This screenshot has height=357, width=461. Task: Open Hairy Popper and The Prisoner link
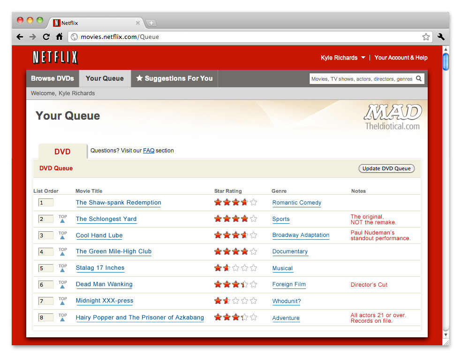tap(140, 318)
